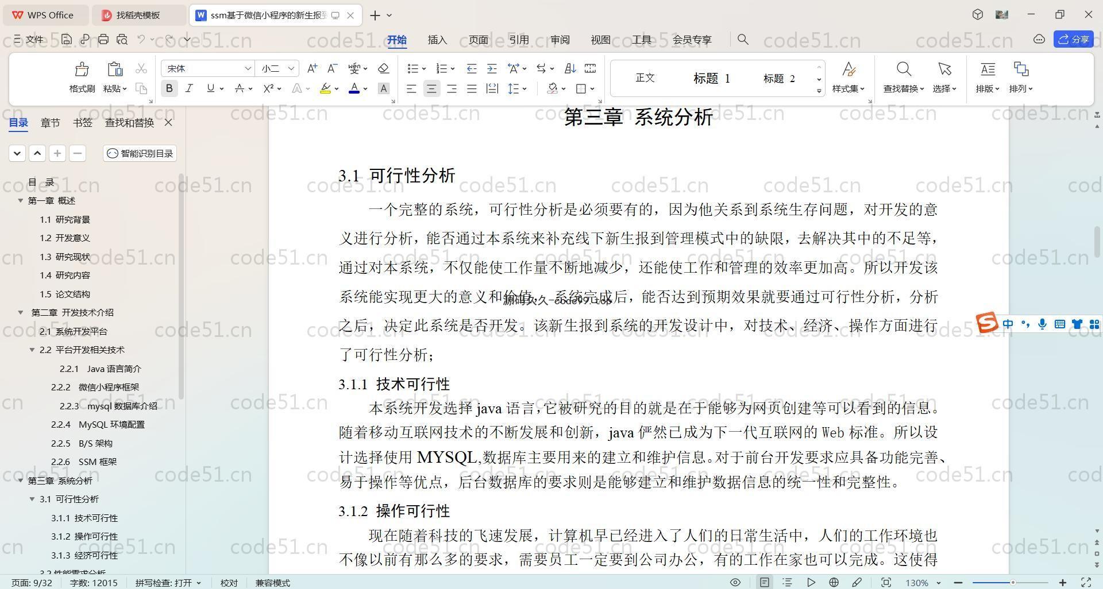This screenshot has width=1103, height=589.
Task: Open the 文件 menu
Action: [29, 39]
